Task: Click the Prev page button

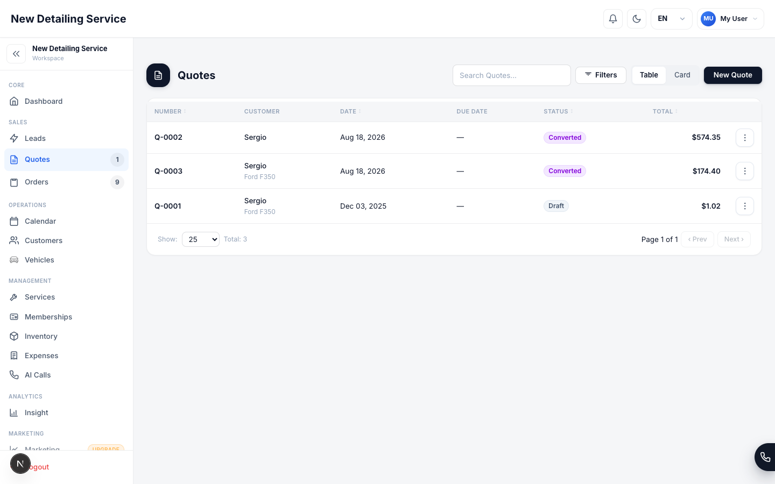Action: click(x=697, y=239)
